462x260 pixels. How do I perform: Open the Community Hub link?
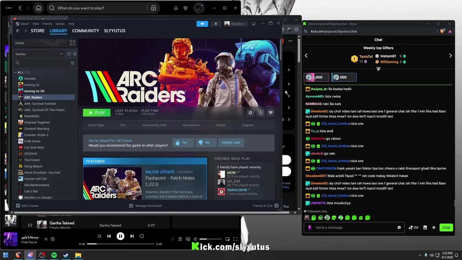click(154, 125)
